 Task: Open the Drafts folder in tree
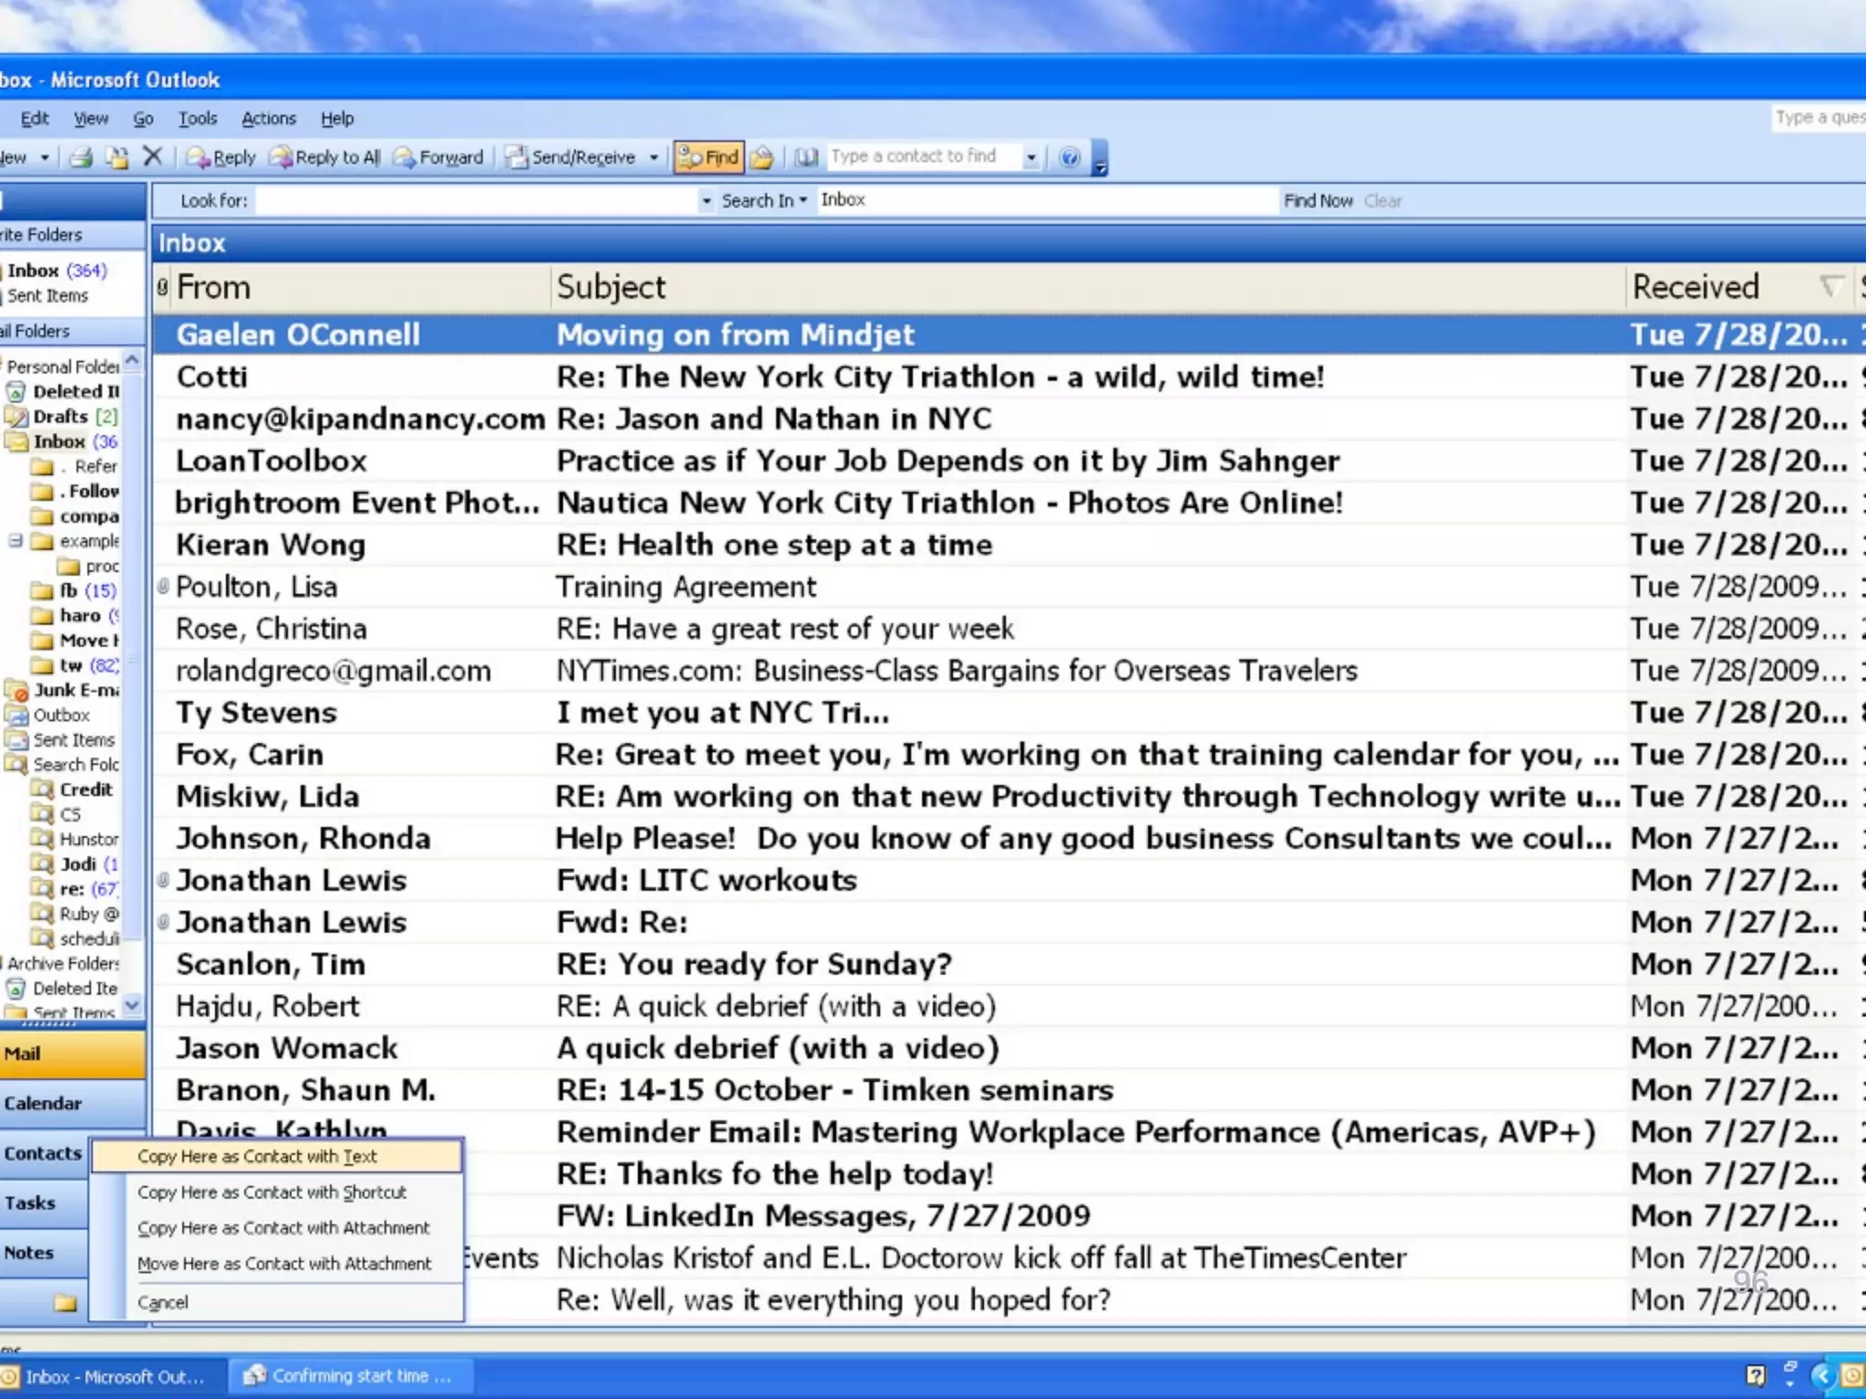[60, 416]
